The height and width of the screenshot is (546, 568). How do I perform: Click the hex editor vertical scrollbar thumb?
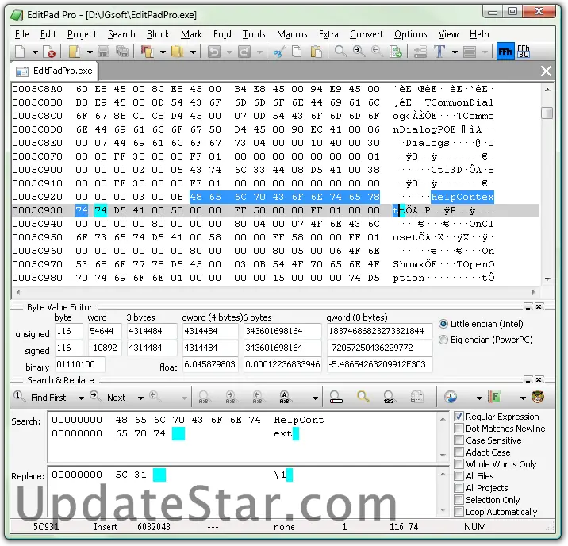tap(547, 113)
